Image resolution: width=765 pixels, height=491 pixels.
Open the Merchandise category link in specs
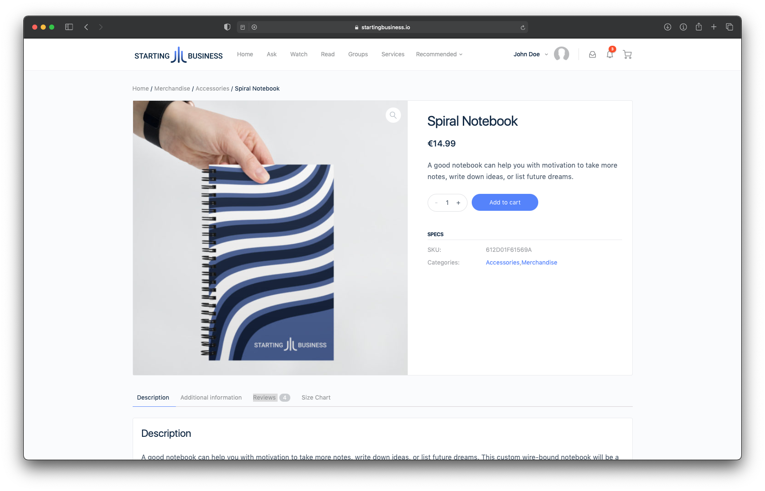coord(540,262)
